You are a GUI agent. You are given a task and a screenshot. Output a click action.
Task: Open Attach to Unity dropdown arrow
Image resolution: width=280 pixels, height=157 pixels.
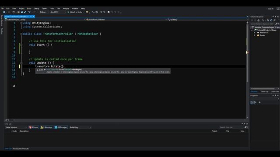(x=83, y=12)
